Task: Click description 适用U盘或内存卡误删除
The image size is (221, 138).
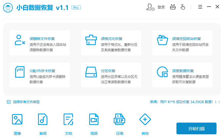Action: [x=48, y=77]
